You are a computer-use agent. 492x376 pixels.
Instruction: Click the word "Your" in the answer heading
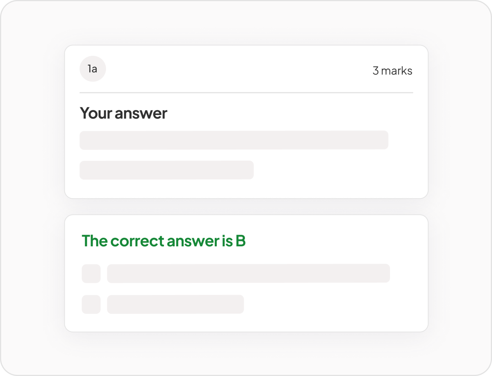(x=96, y=113)
